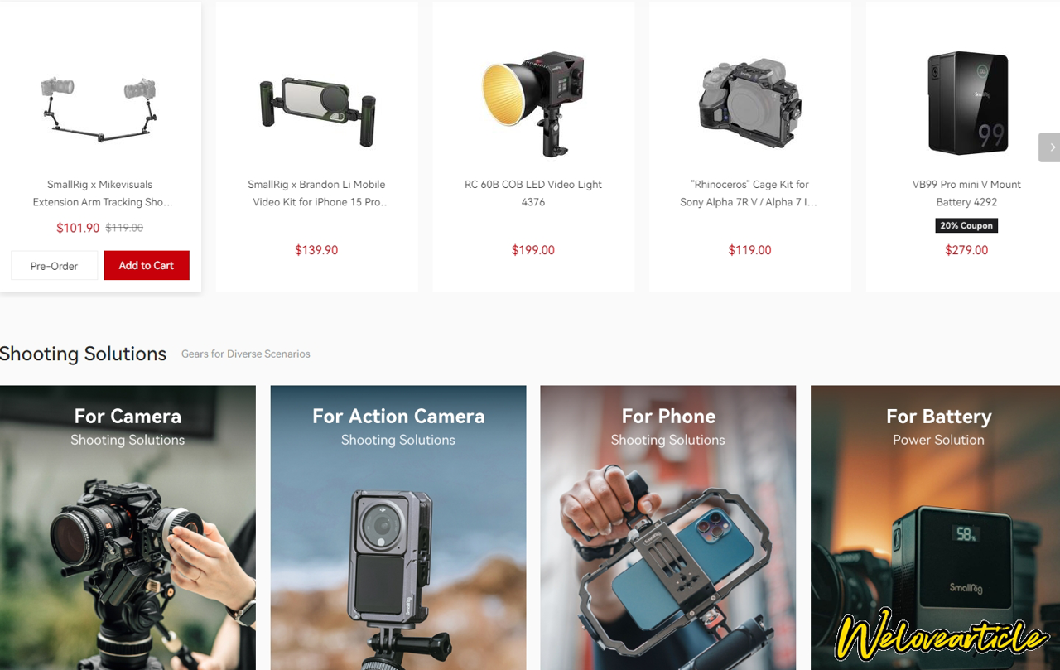
Task: Open RC 60B COB LED Video Light link
Action: 533,193
